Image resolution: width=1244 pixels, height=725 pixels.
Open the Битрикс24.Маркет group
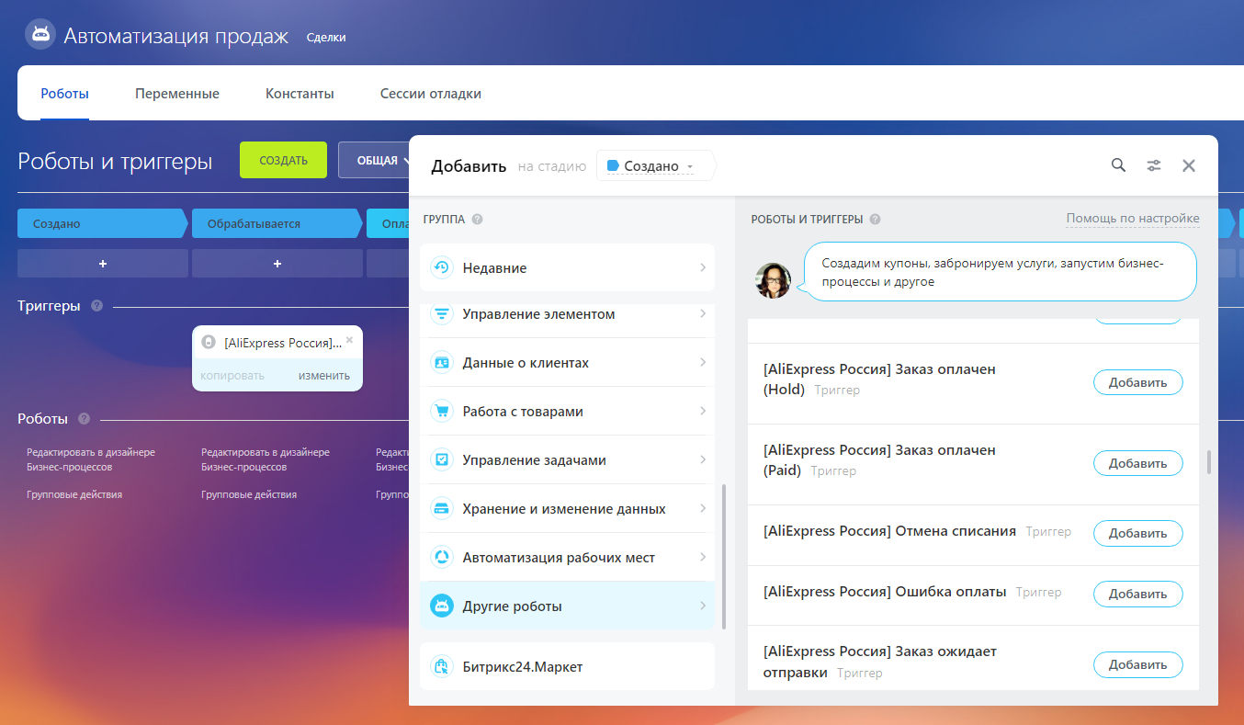[x=567, y=667]
